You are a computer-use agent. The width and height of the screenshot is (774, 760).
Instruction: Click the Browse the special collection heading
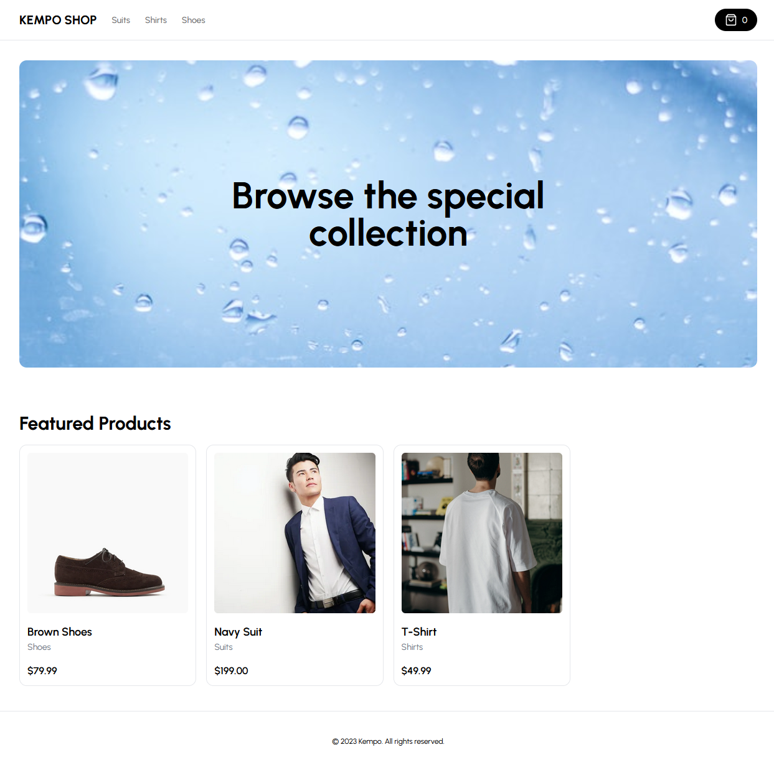(x=388, y=214)
